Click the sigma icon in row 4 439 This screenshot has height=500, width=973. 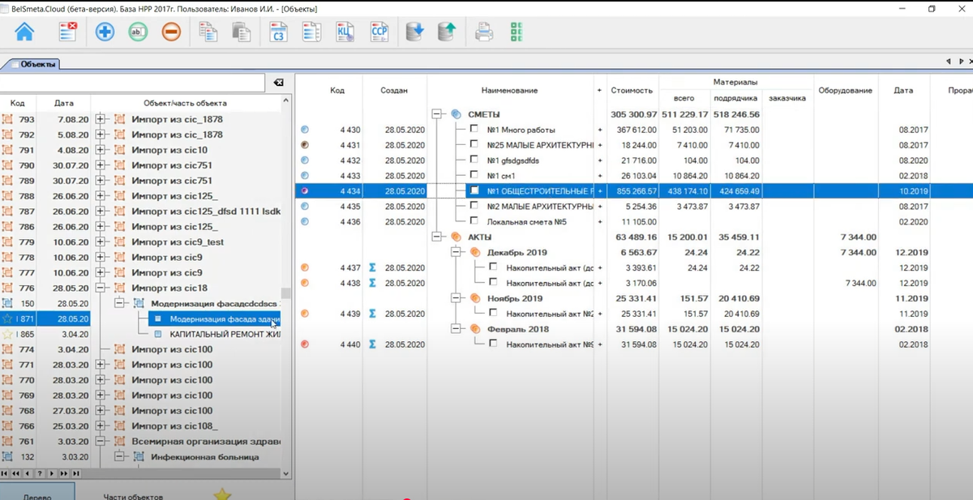coord(373,314)
